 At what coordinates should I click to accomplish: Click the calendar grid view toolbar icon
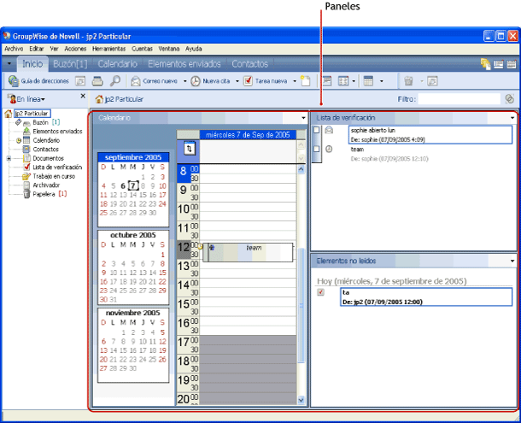point(368,81)
